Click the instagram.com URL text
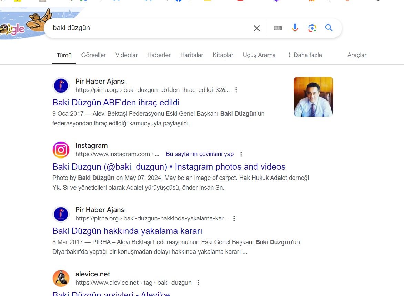The image size is (404, 296). tap(117, 154)
